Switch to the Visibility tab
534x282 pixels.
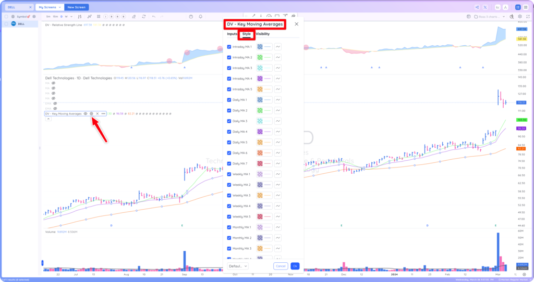click(x=263, y=34)
